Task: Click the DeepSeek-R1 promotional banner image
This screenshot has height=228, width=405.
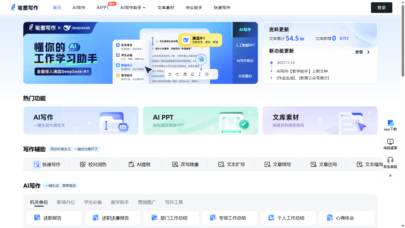Action: click(x=128, y=53)
